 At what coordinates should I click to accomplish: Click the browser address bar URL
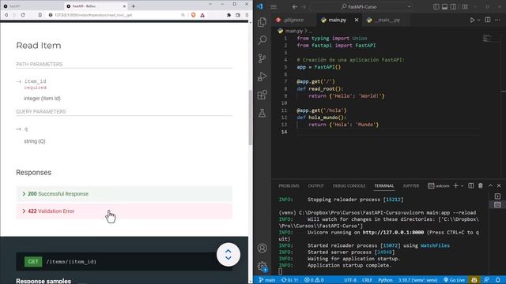93,15
